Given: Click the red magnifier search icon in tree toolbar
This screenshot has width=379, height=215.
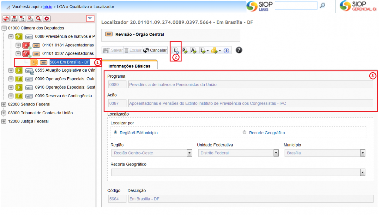Looking at the screenshot, I should pos(39,19).
